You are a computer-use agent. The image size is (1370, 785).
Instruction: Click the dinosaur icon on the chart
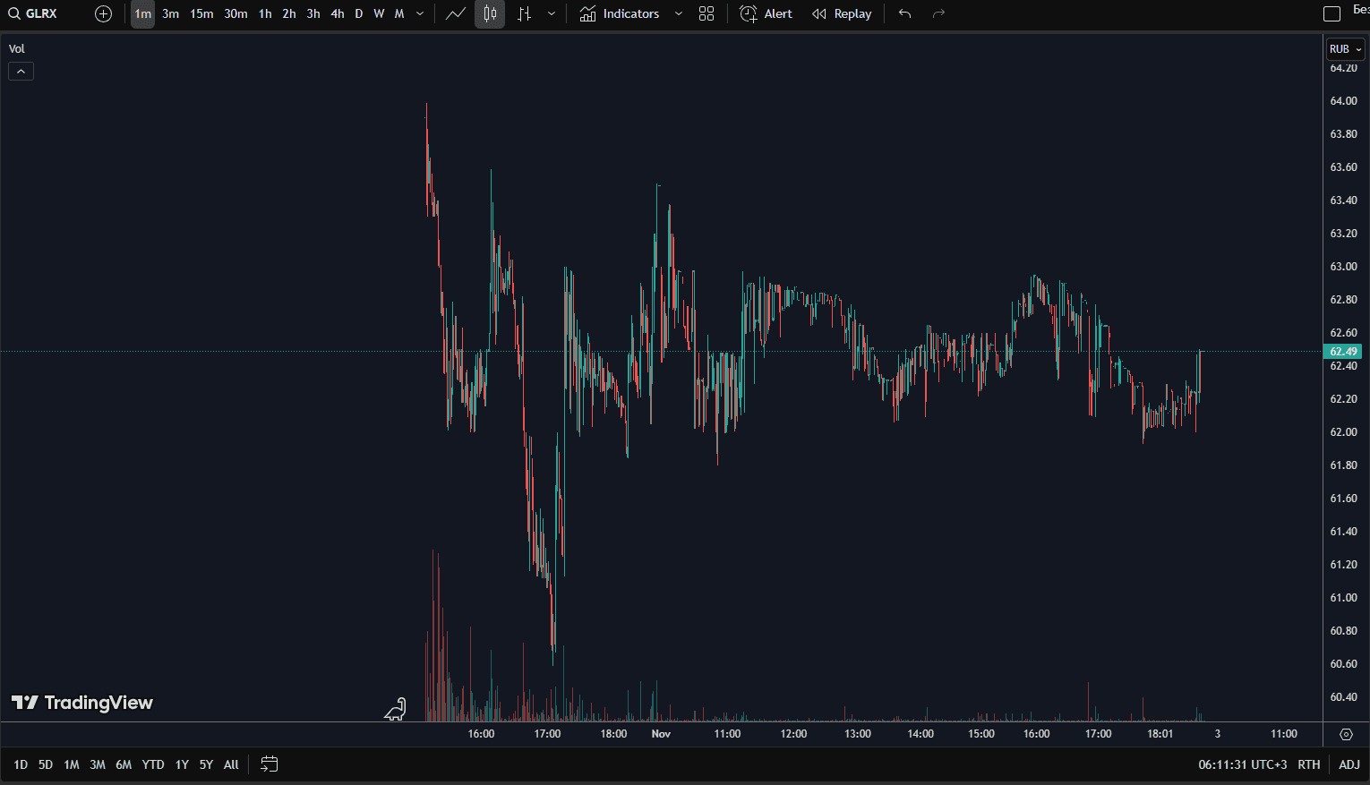pos(395,710)
